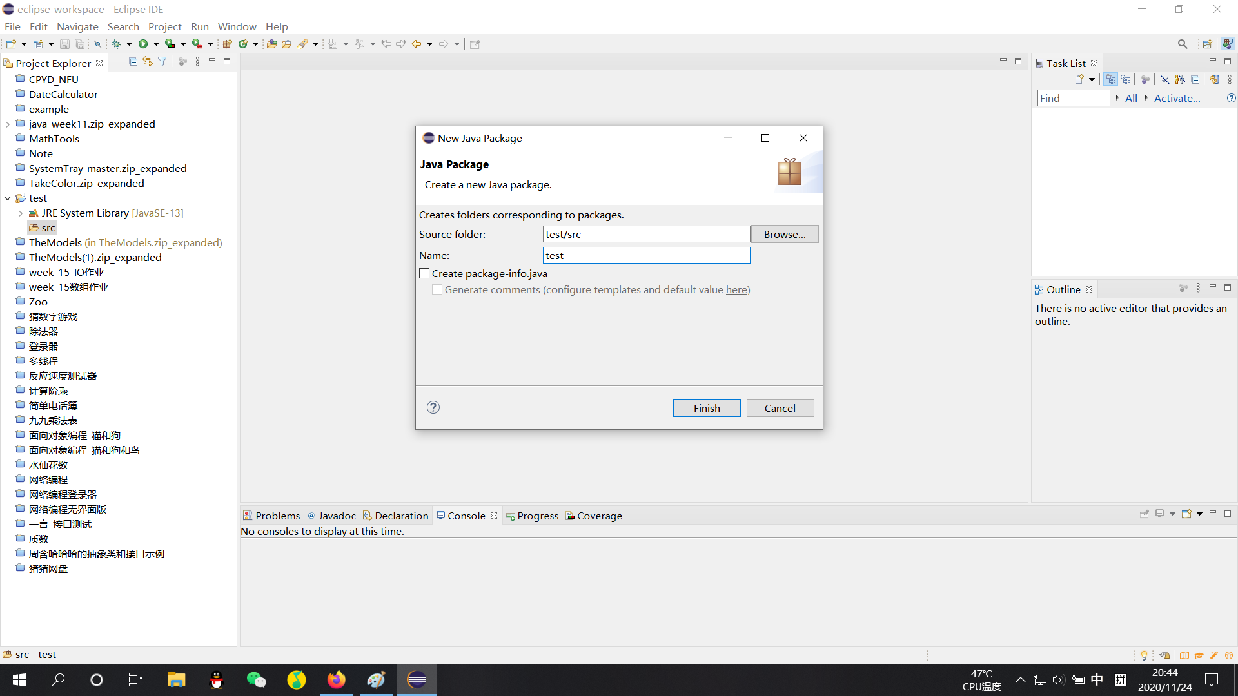The image size is (1238, 696).
Task: Click the Source folder text field
Action: tap(646, 234)
